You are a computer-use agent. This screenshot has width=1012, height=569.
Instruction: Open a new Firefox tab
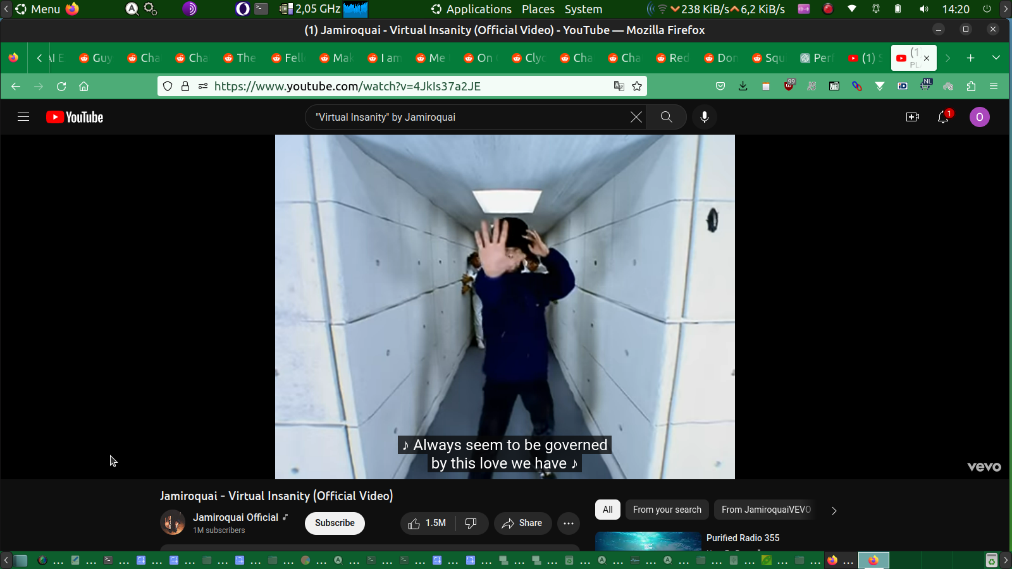coord(971,58)
